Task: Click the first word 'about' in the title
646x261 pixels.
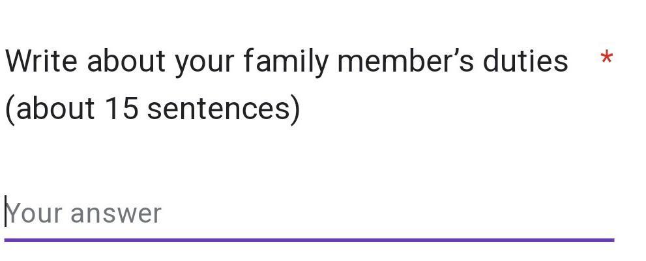Action: coord(126,61)
